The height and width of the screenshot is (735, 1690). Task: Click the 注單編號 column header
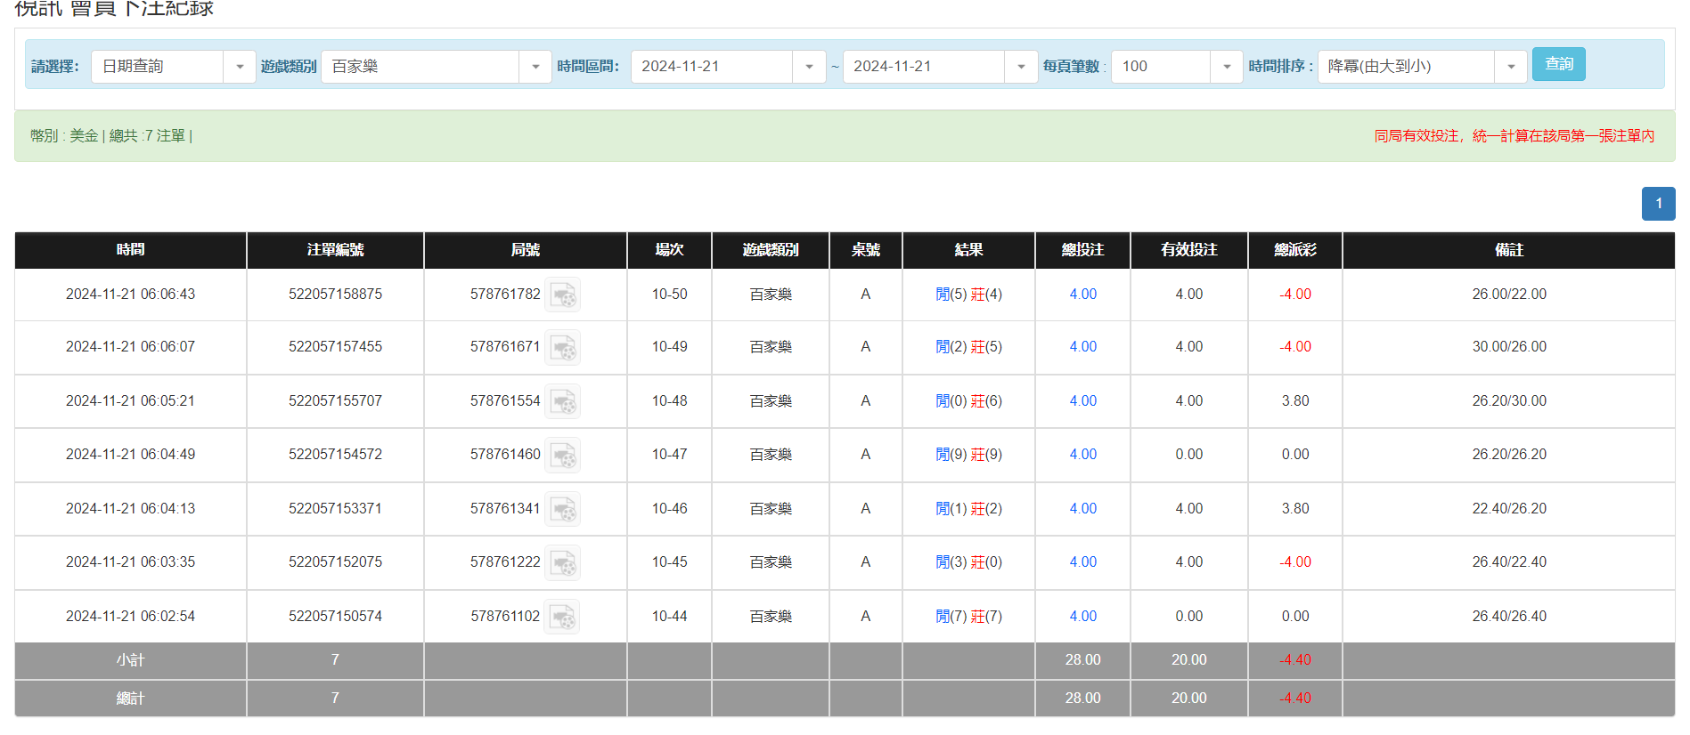click(335, 250)
